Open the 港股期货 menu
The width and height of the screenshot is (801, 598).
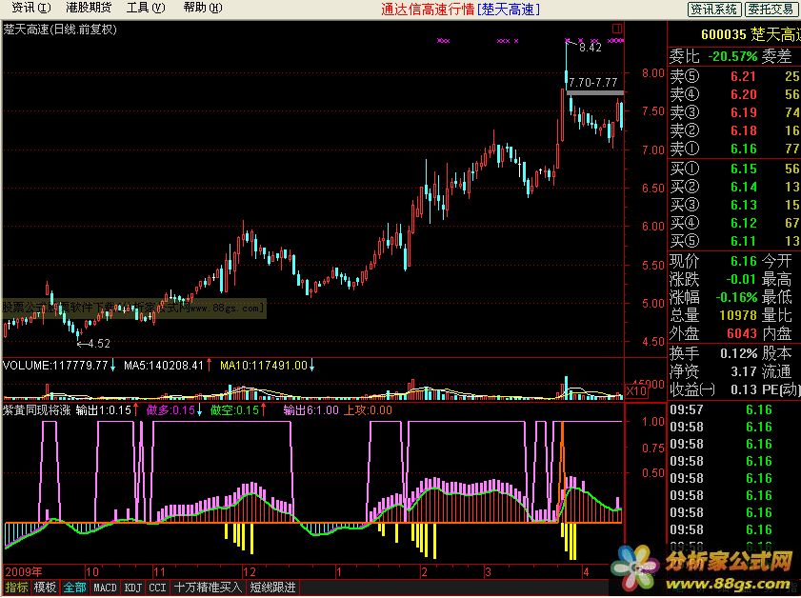tap(89, 8)
